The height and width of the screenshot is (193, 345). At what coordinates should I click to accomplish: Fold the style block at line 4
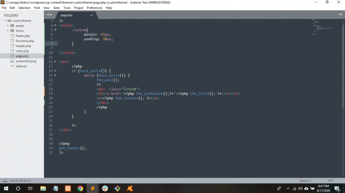[x=55, y=25]
